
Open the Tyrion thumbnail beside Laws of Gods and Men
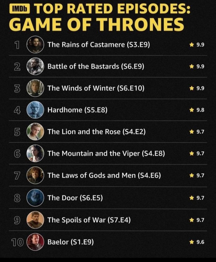[35, 175]
